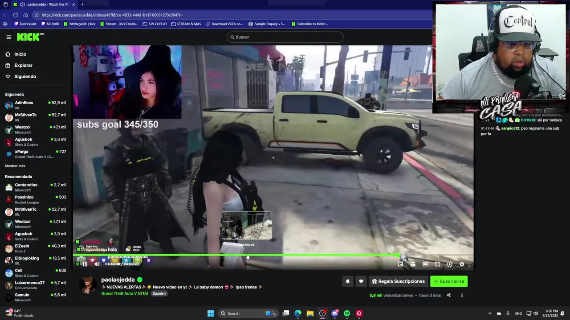The image size is (570, 320).
Task: Open the Kick hamburger menu
Action: point(8,37)
